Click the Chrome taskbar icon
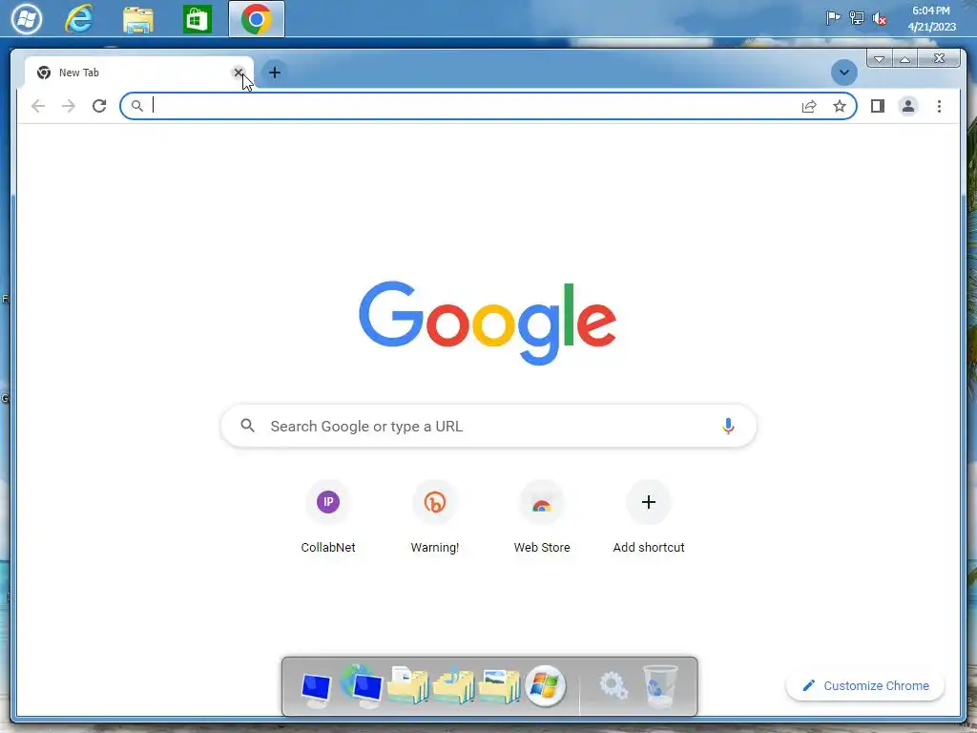The image size is (977, 733). coord(256,19)
